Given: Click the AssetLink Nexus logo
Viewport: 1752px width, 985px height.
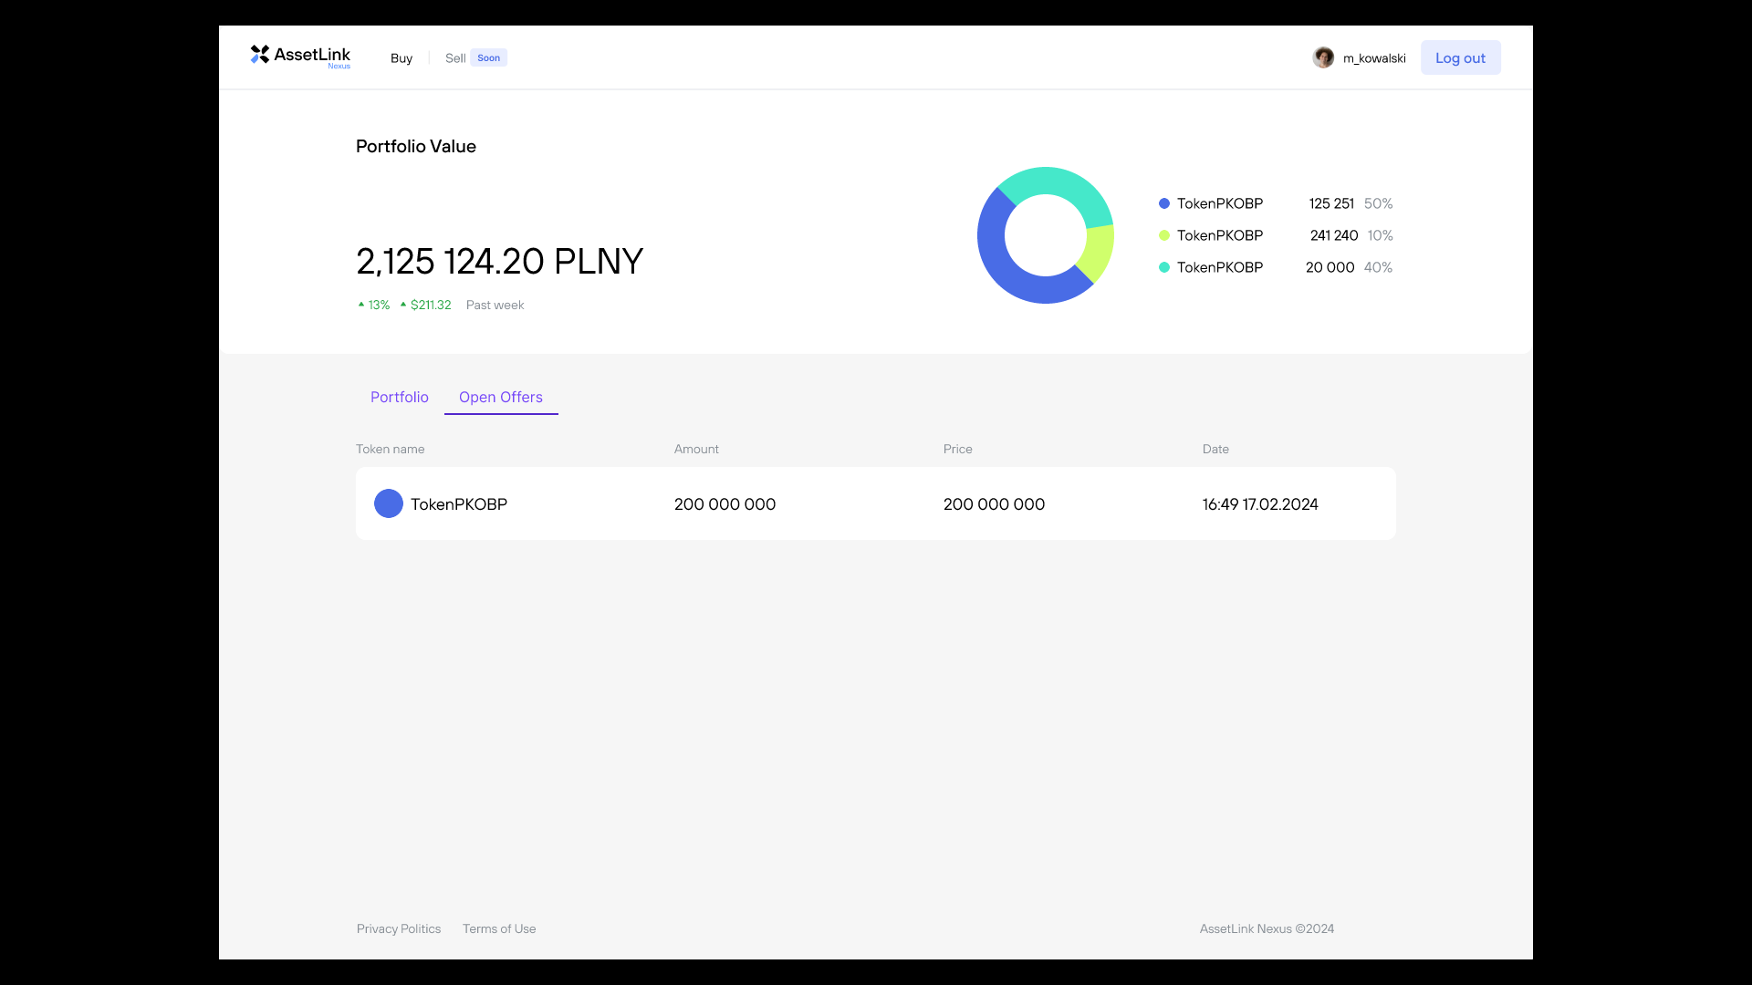Looking at the screenshot, I should point(300,57).
